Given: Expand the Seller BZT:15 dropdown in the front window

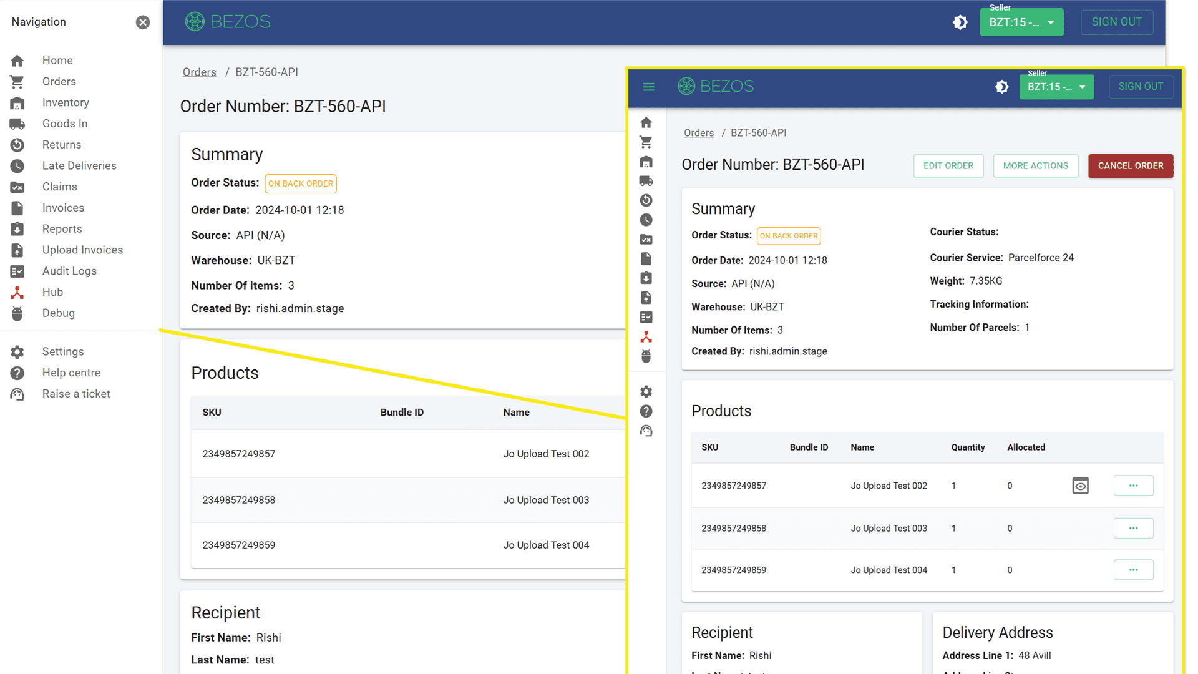Looking at the screenshot, I should (x=1056, y=87).
